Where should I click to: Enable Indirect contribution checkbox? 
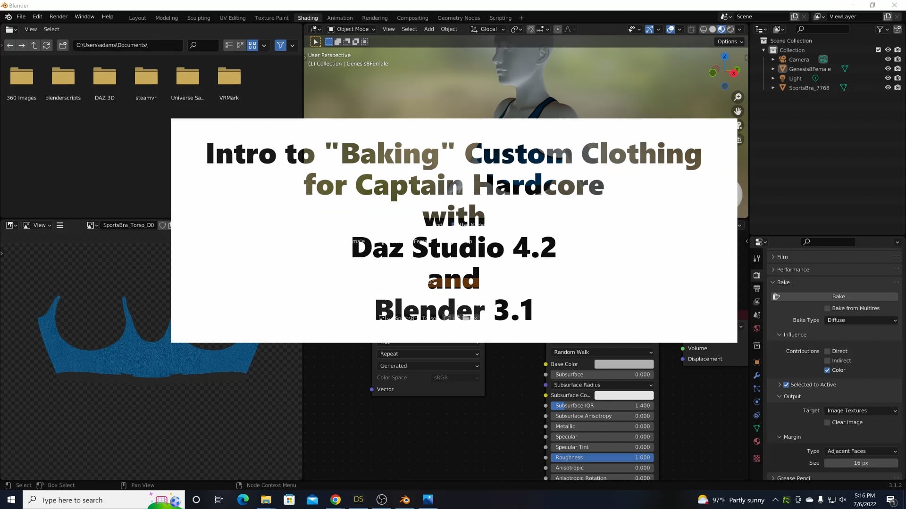pos(827,361)
